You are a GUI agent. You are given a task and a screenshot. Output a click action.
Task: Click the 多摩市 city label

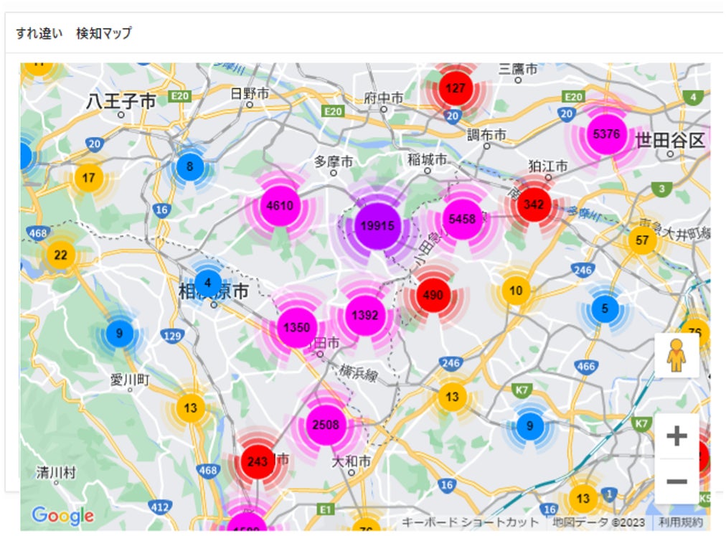333,161
